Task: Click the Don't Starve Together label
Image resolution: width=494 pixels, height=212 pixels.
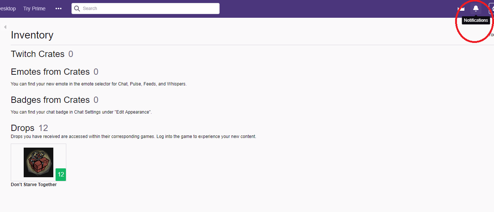Action: 34,185
